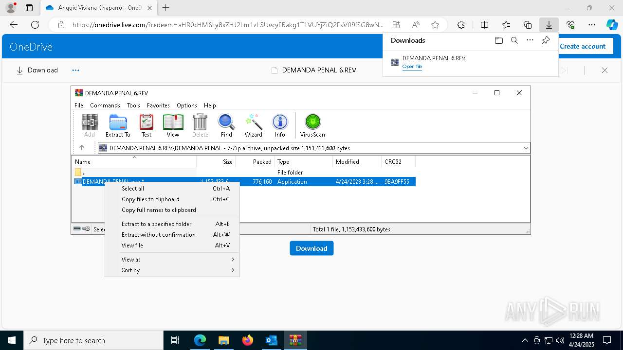
Task: Go up one folder level arrow
Action: 82,148
